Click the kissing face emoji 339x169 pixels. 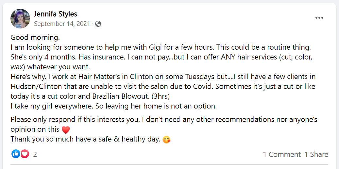(x=166, y=140)
